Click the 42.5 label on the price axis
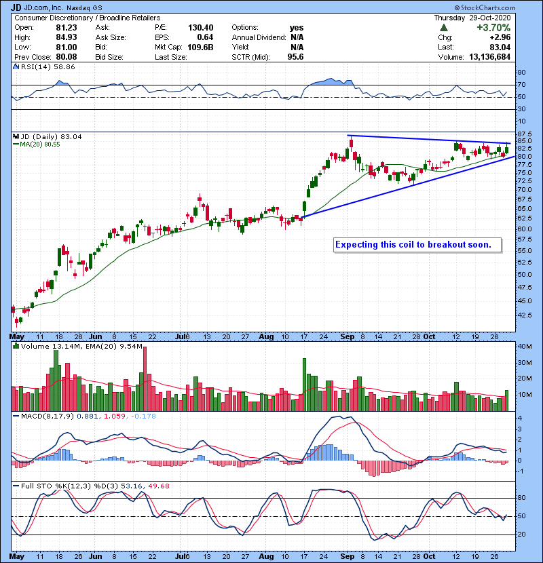 pyautogui.click(x=525, y=315)
